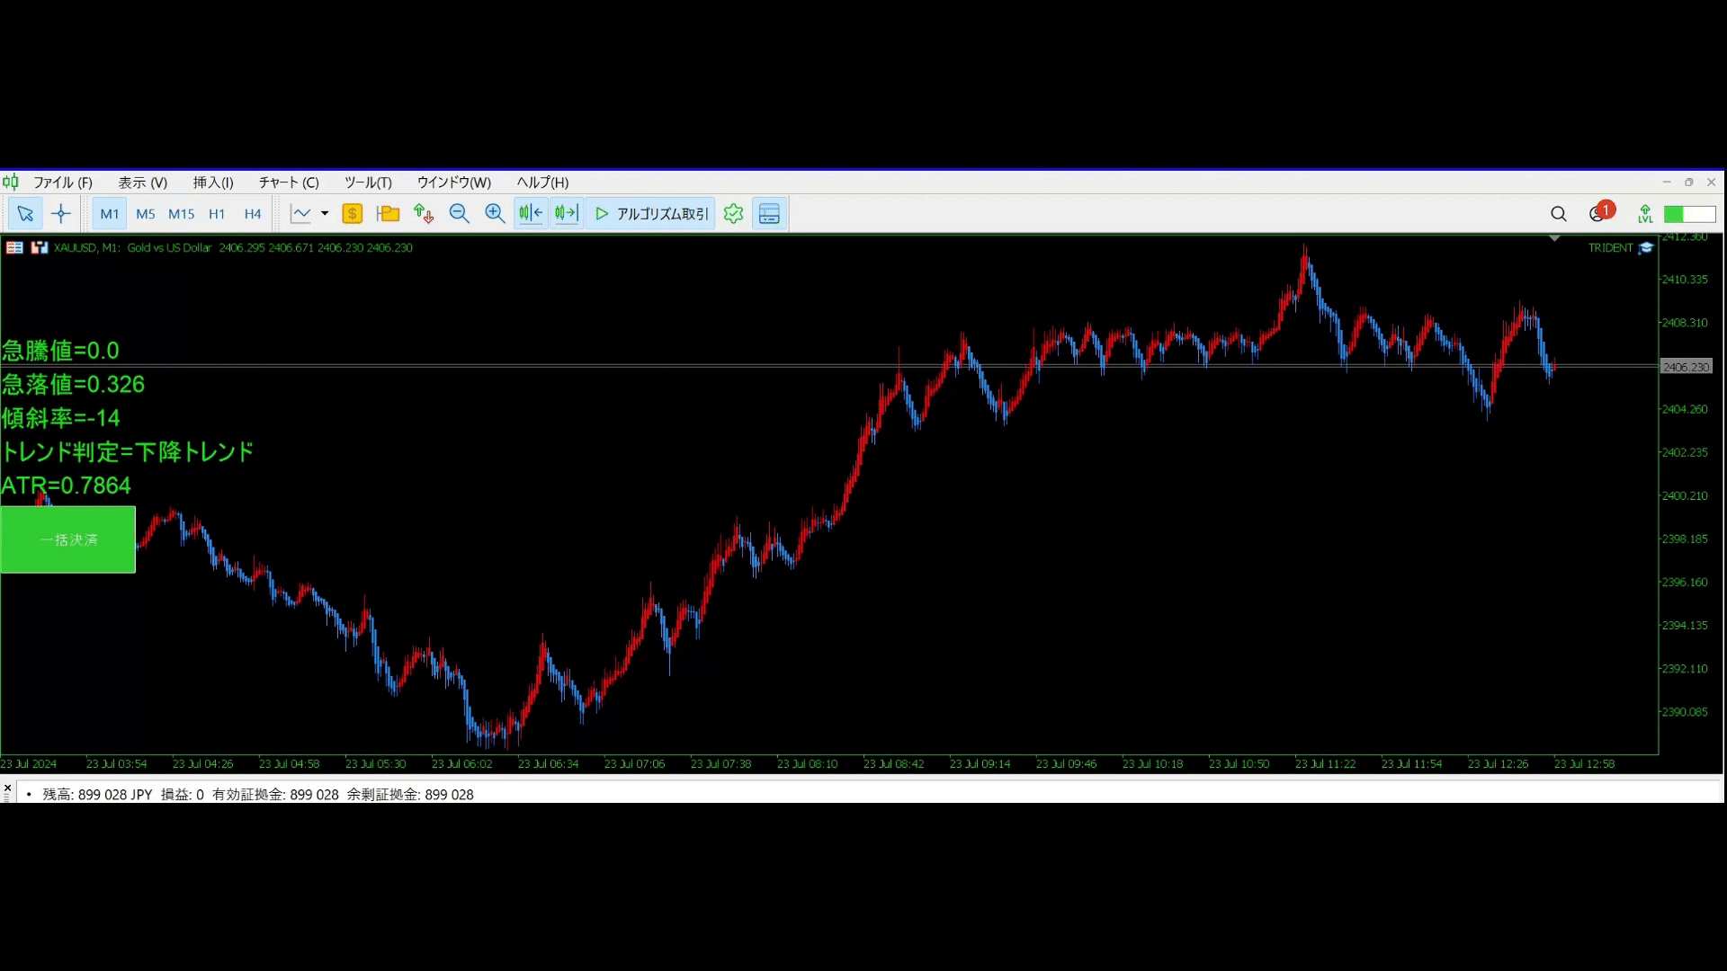Click the green LVL upgrade icon
Viewport: 1727px width, 971px height.
(x=1645, y=214)
